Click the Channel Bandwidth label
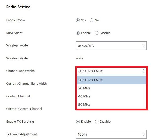Viewport: 168px width, 140px height. (20, 71)
